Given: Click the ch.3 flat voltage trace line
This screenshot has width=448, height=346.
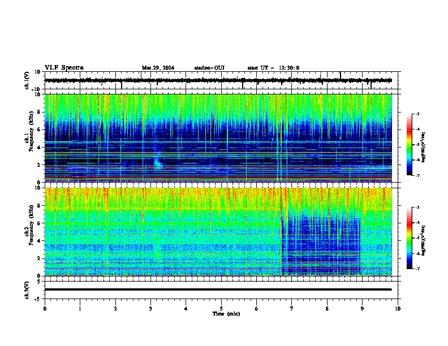Looking at the screenshot, I should click(x=218, y=289).
